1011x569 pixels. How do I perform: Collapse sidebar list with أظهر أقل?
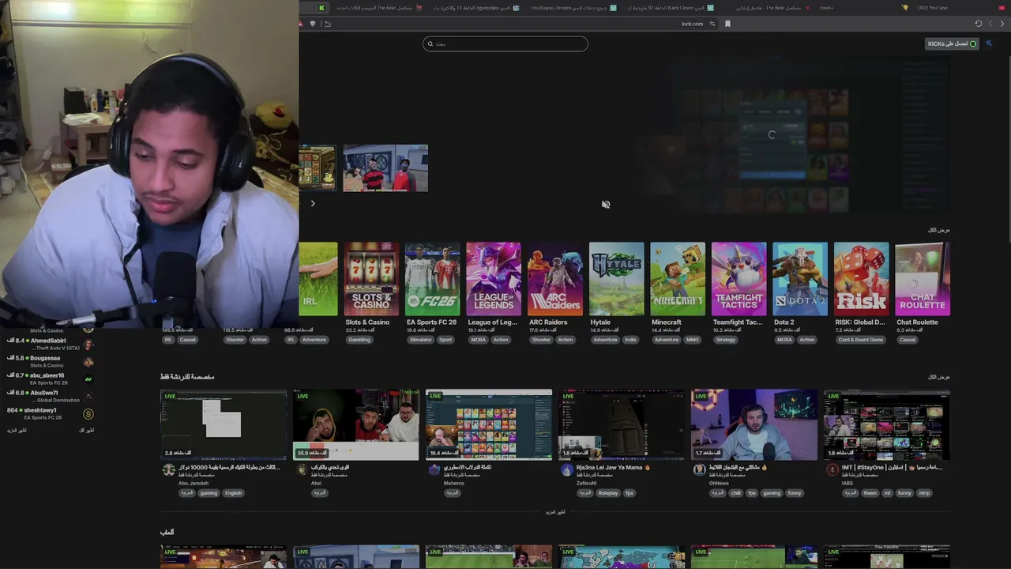tap(87, 430)
